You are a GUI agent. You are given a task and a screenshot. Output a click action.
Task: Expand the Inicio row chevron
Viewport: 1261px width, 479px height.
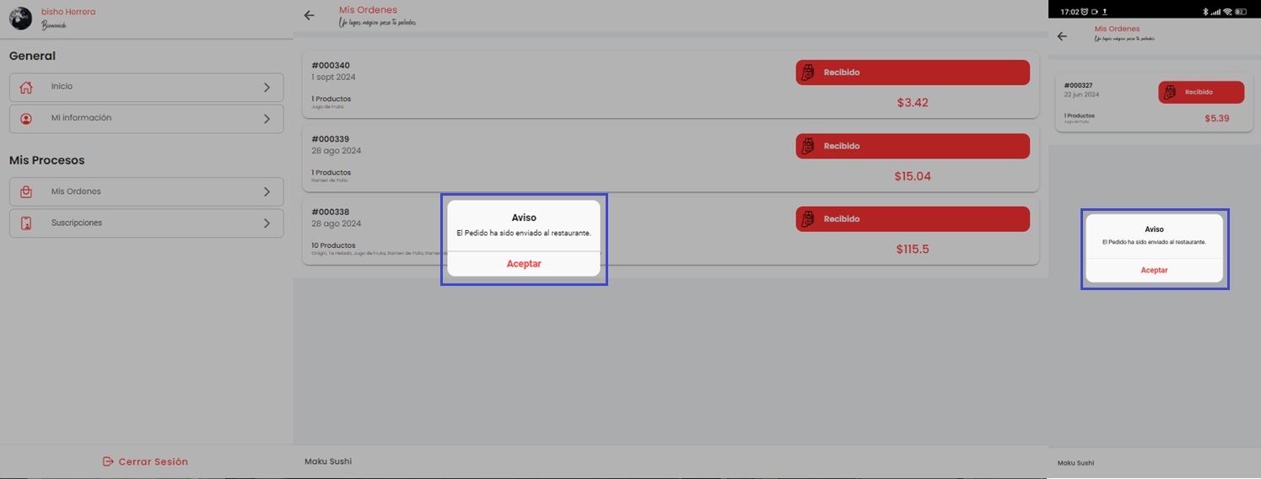[x=267, y=87]
